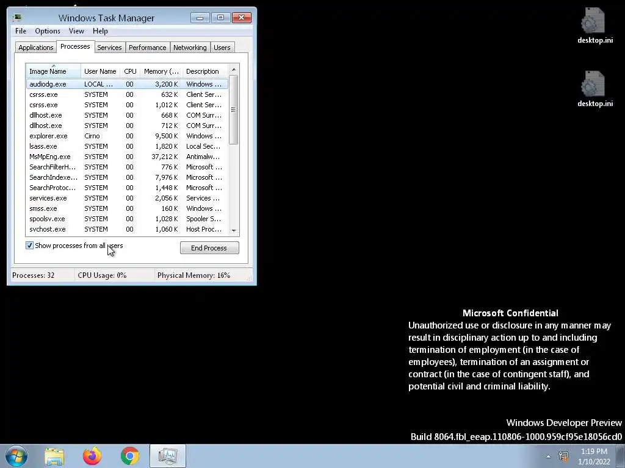Image resolution: width=625 pixels, height=468 pixels.
Task: Sort by Memory column header
Action: (161, 71)
